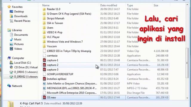The width and height of the screenshot is (191, 107).
Task: Click the GOMPLAYERENSETUP file icon
Action: 44,74
